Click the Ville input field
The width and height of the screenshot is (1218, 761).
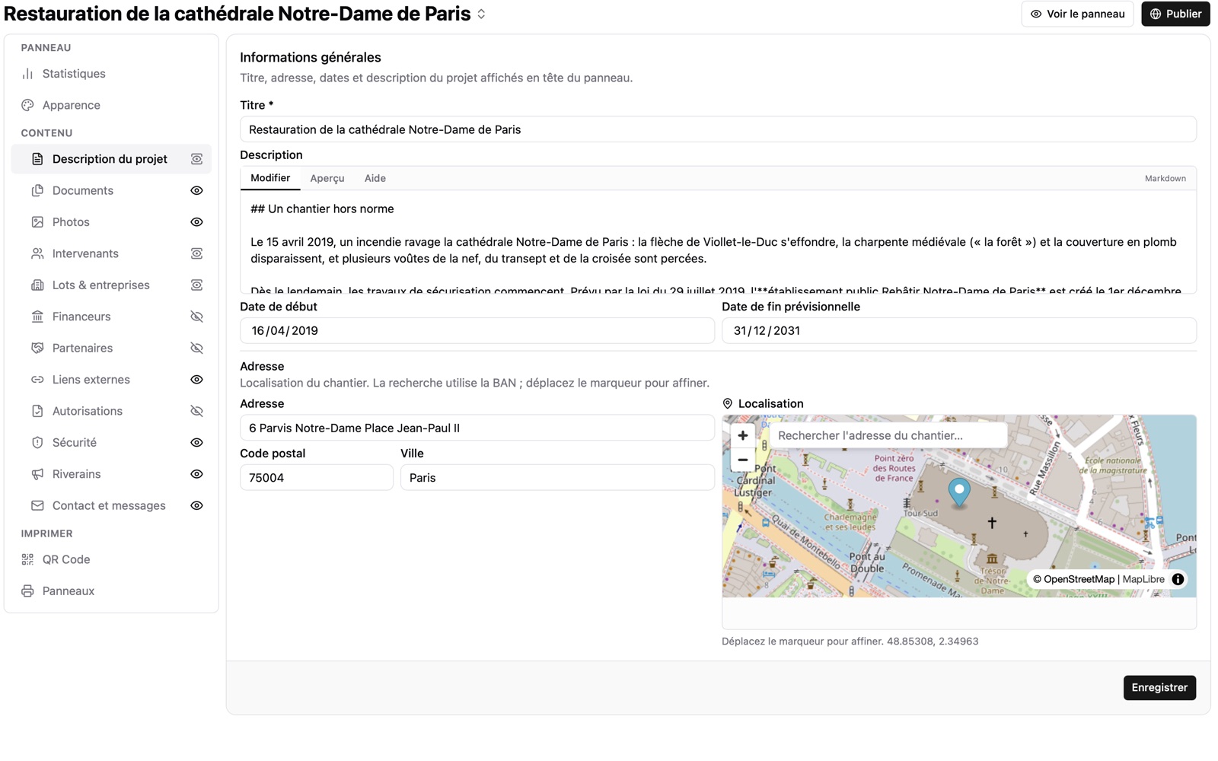[557, 478]
